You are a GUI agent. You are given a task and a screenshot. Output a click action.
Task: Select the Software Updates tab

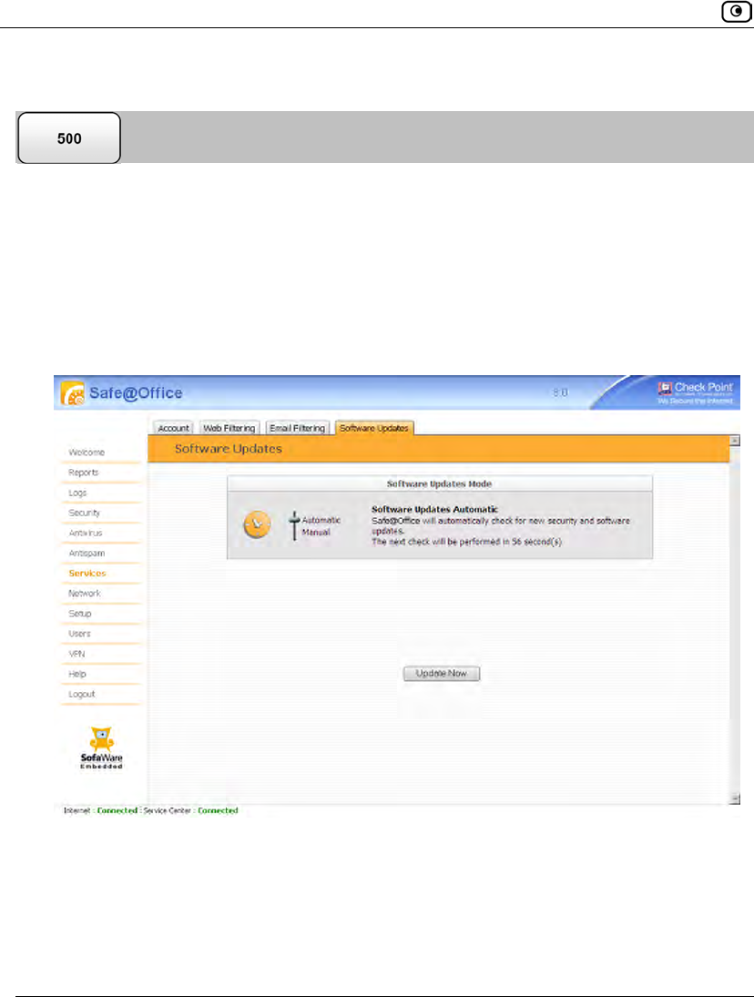point(374,428)
